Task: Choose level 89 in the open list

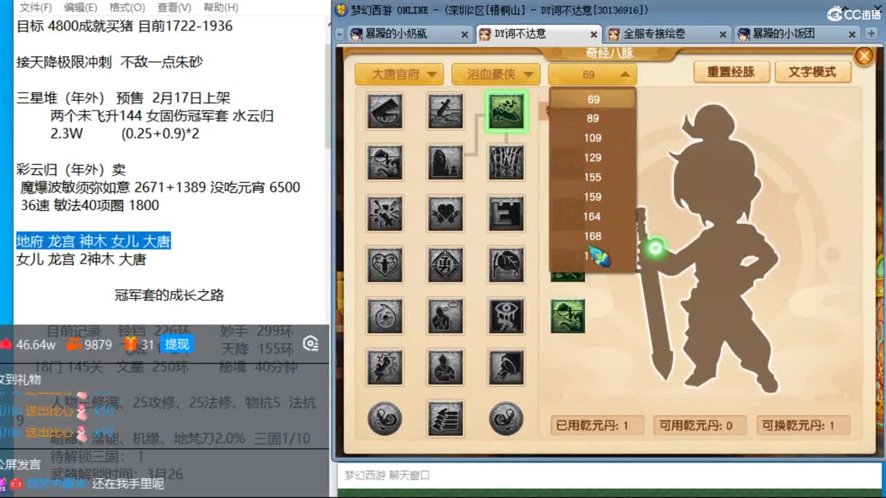Action: (x=593, y=118)
